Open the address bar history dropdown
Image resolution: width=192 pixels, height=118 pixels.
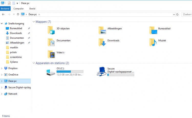point(174,15)
